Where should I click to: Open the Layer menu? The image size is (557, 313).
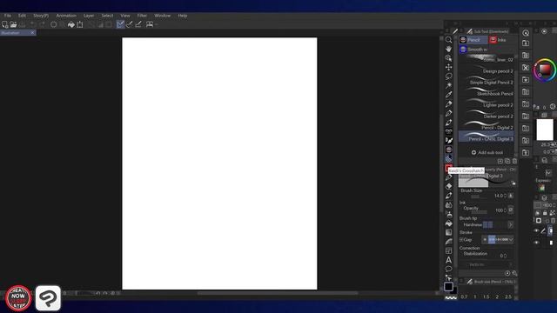pos(89,16)
